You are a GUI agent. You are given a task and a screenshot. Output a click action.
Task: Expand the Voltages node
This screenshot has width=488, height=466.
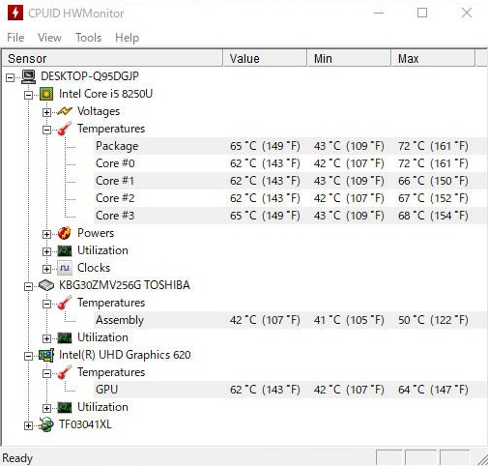(x=46, y=112)
